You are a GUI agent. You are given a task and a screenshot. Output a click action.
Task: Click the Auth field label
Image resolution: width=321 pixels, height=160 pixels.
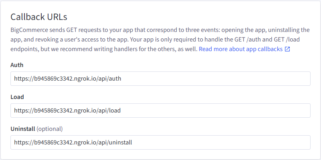[x=17, y=65]
